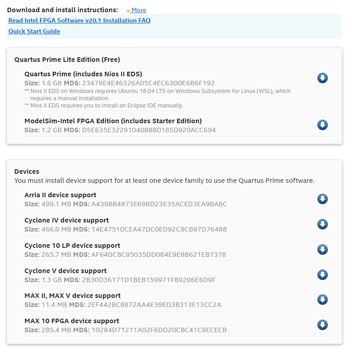Image resolution: width=349 pixels, height=348 pixels.
Task: Click the Eclipse IDE manual install note
Action: 103,106
